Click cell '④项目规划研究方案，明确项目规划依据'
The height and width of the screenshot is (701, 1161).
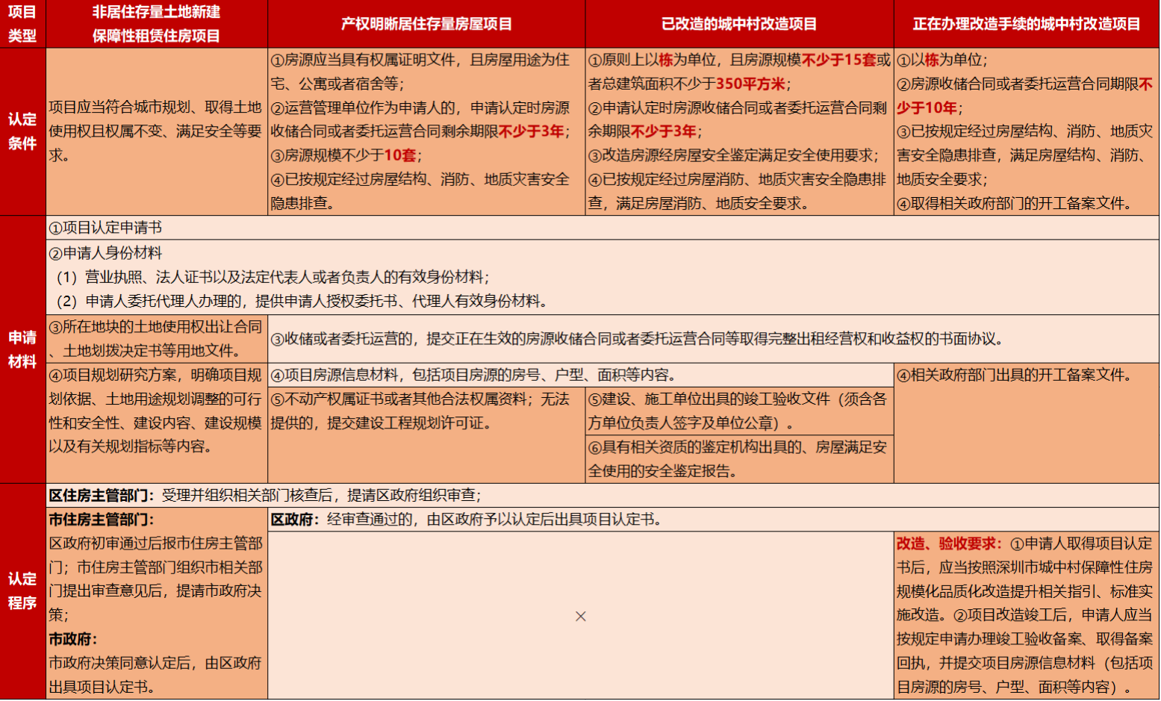157,423
